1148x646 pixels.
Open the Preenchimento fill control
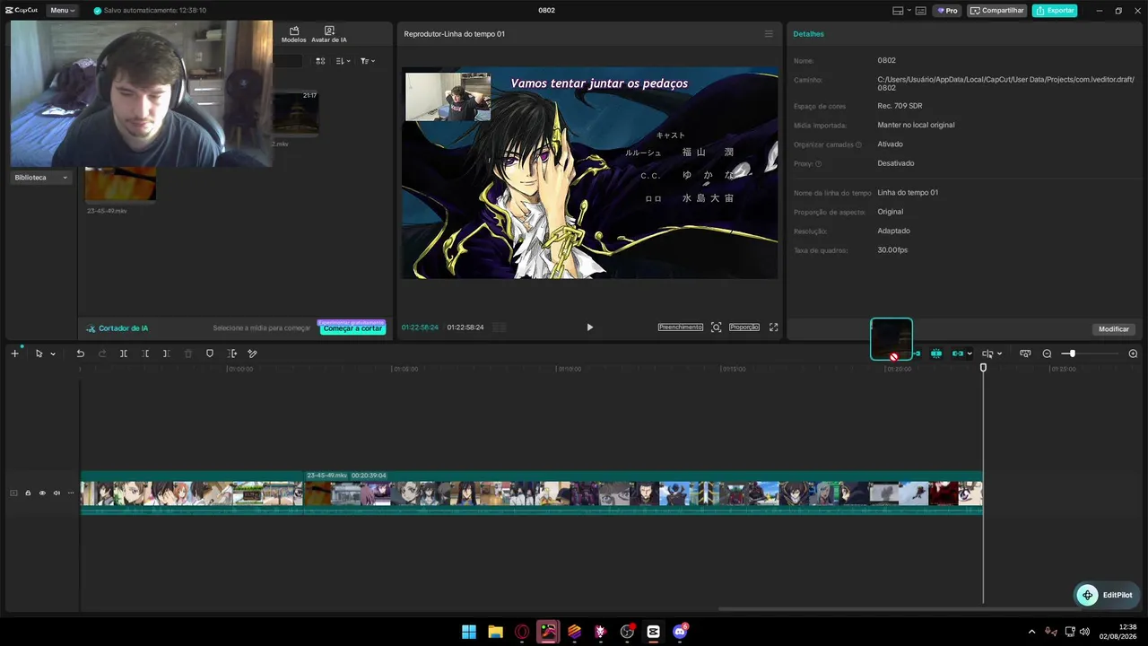coord(681,327)
